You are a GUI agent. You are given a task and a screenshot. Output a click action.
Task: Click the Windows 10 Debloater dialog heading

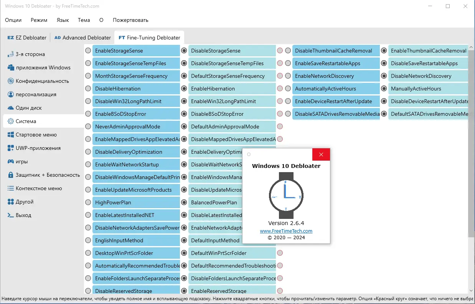(286, 166)
